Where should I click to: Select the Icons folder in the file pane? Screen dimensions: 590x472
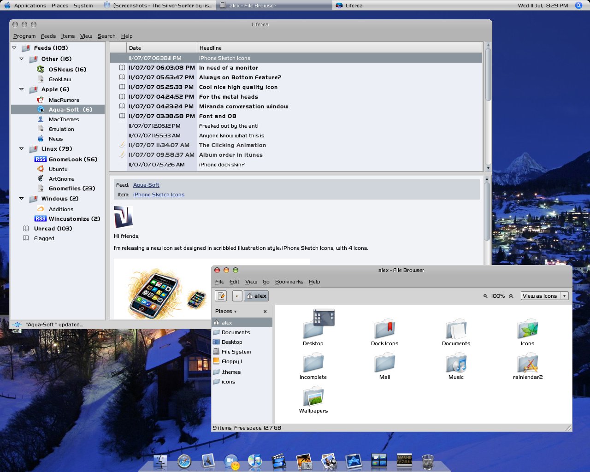tap(527, 333)
